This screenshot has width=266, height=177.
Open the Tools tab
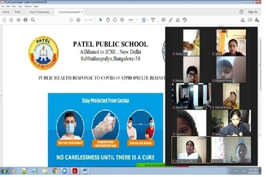click(17, 12)
